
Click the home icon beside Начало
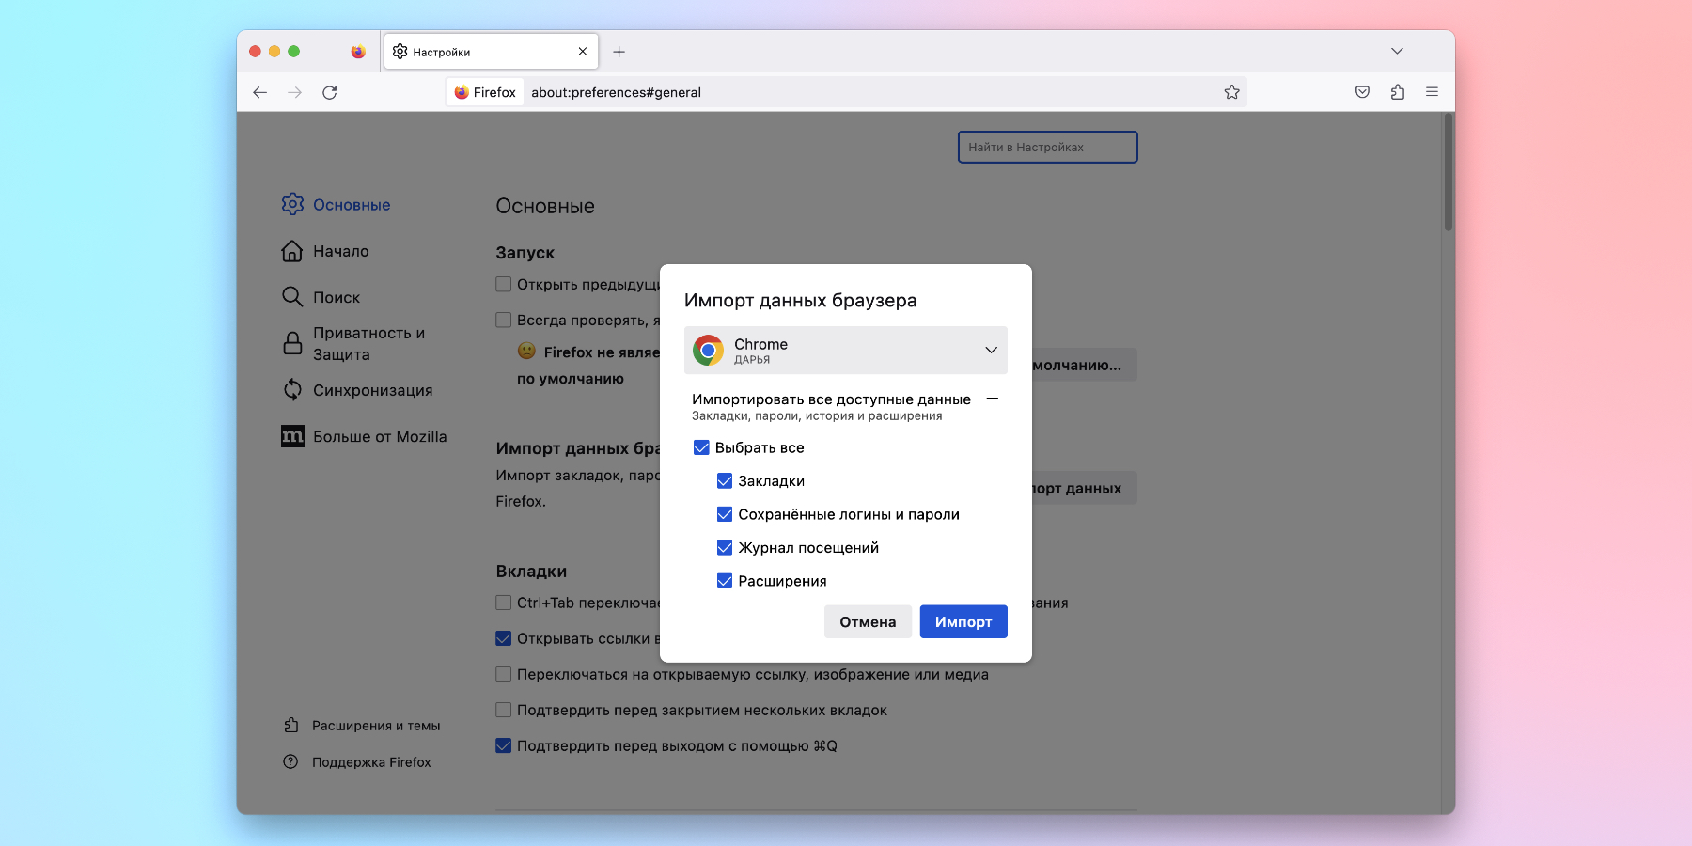292,251
